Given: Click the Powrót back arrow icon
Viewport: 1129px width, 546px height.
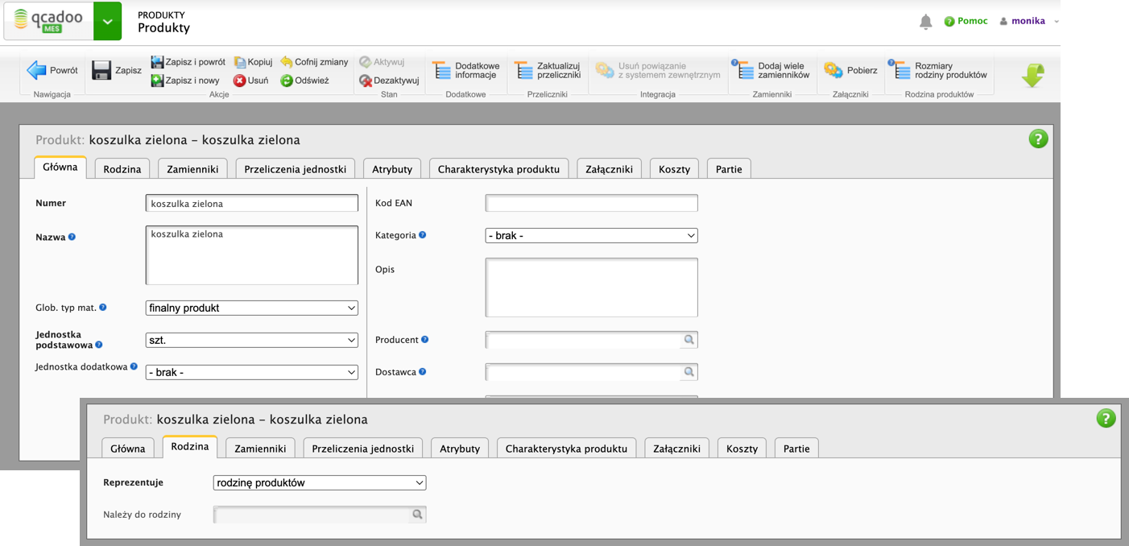Looking at the screenshot, I should coord(36,70).
